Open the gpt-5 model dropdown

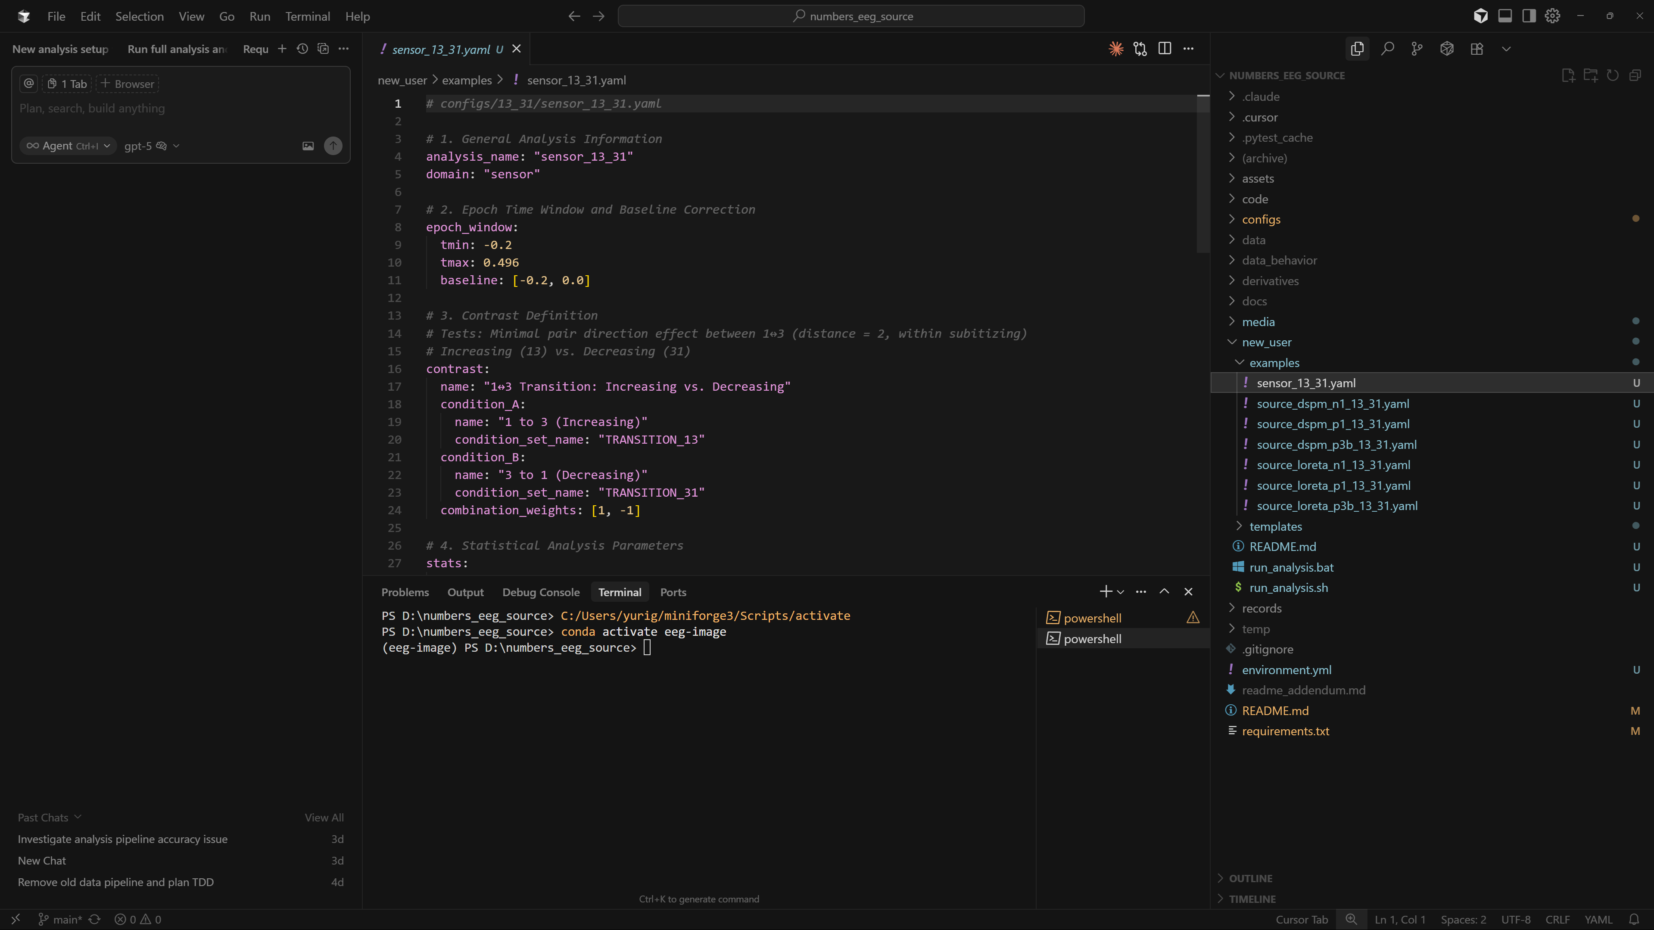pyautogui.click(x=152, y=146)
